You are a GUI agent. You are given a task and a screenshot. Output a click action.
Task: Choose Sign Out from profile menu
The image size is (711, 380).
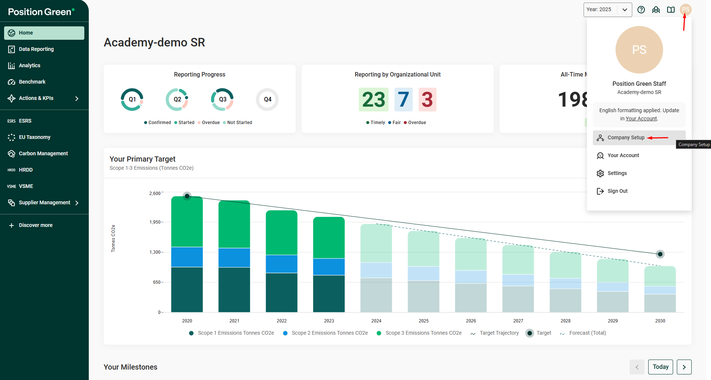[617, 191]
